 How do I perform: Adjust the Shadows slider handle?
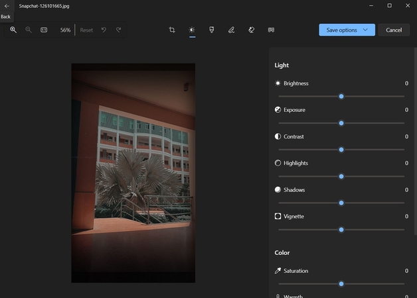click(341, 203)
